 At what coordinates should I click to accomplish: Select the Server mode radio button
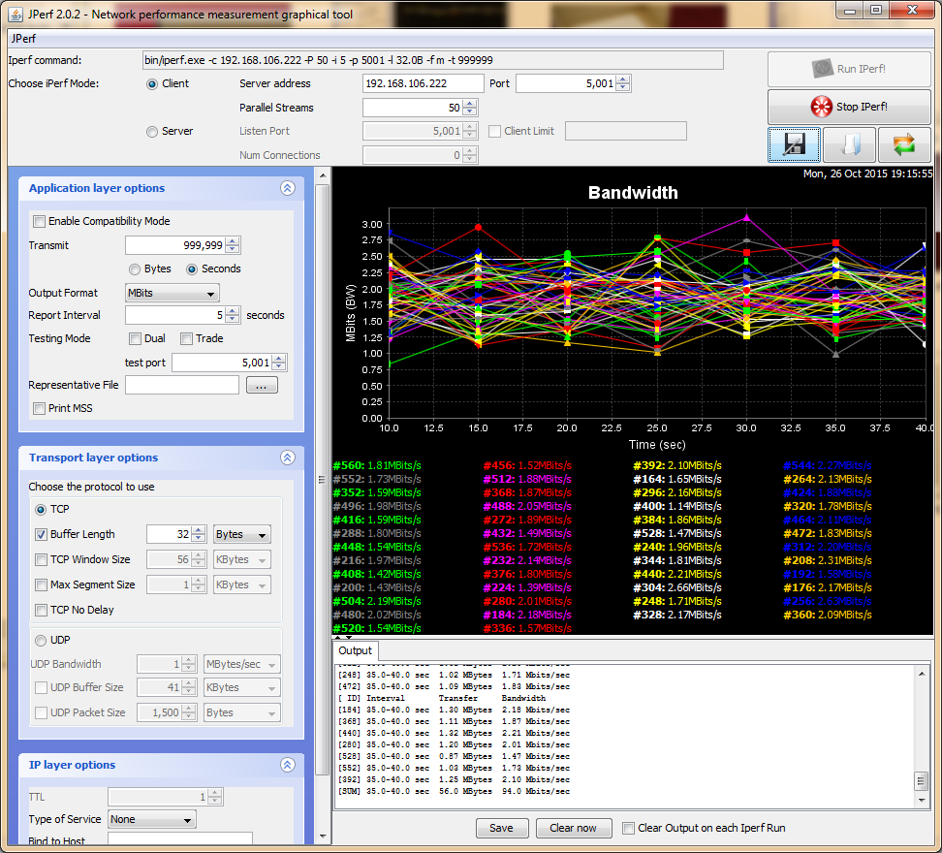click(152, 132)
